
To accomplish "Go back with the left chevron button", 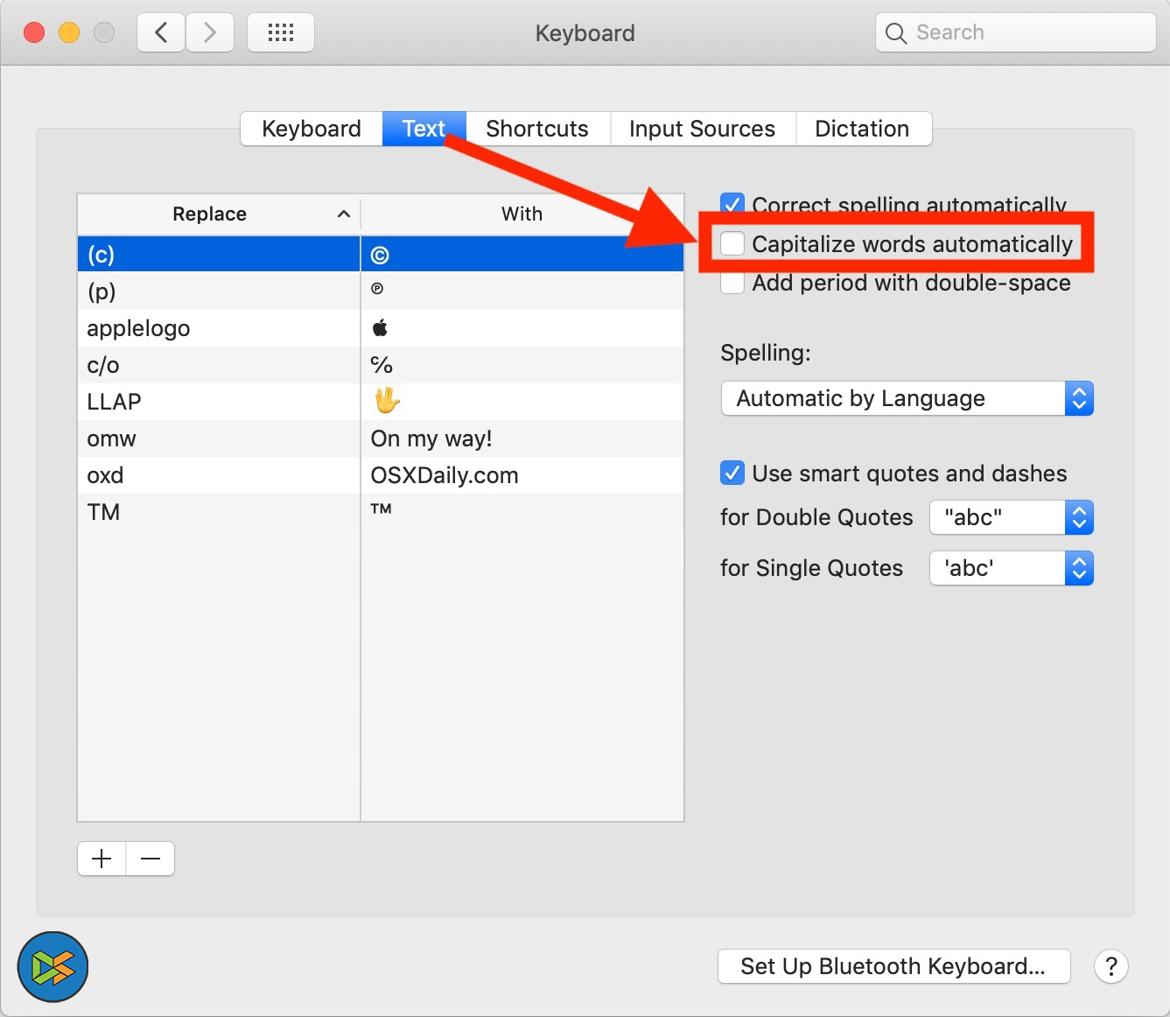I will pyautogui.click(x=161, y=33).
